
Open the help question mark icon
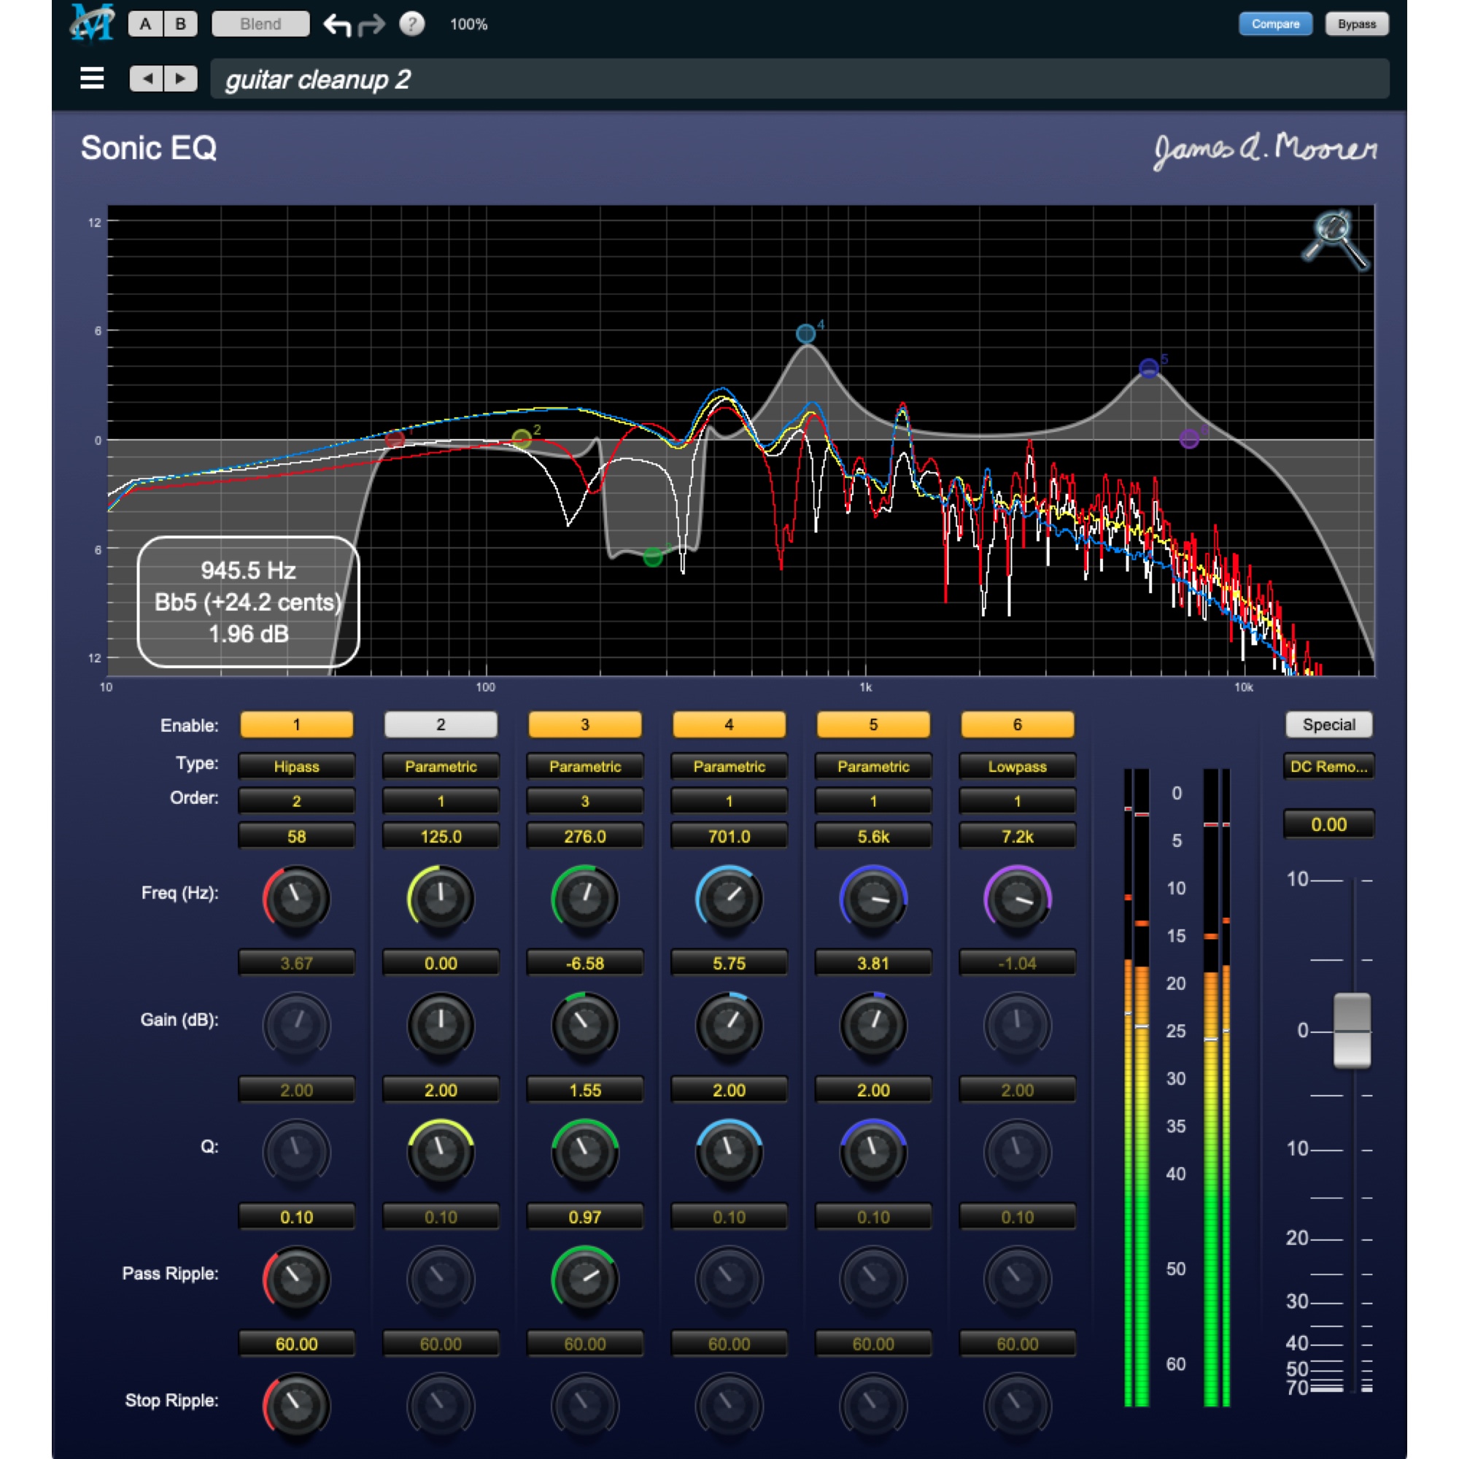pyautogui.click(x=412, y=24)
